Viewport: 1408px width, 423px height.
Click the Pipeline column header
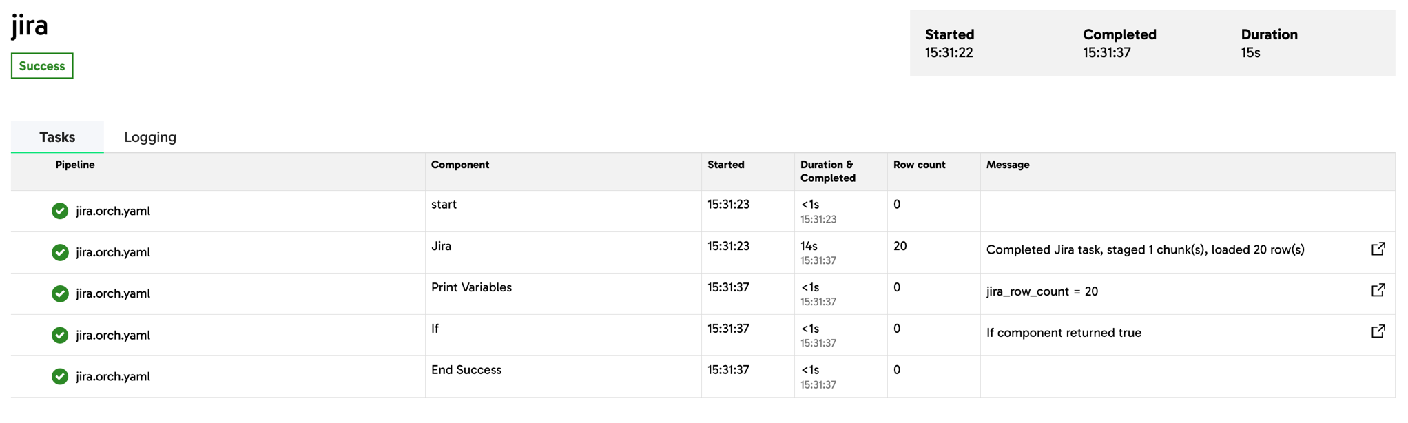point(75,165)
